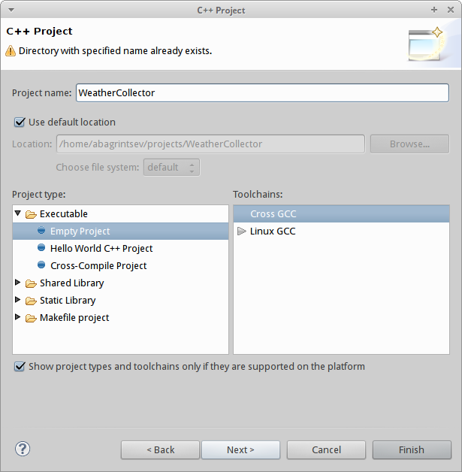462x472 pixels.
Task: Click the Static Library folder icon
Action: pyautogui.click(x=31, y=301)
